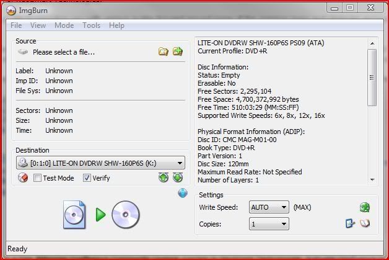This screenshot has height=260, width=389.
Task: Uncheck the Verify checkbox
Action: coord(87,178)
